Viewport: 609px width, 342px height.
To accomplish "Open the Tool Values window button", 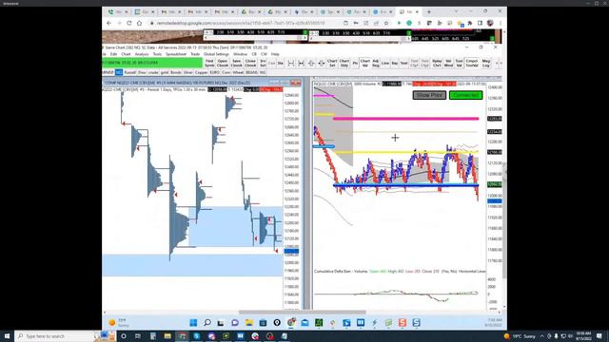I will pyautogui.click(x=459, y=63).
